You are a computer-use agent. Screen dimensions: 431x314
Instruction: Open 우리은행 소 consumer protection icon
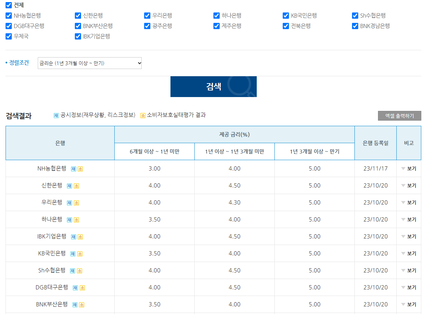[x=76, y=203]
